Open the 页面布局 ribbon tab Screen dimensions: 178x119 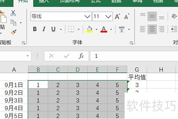70,1
